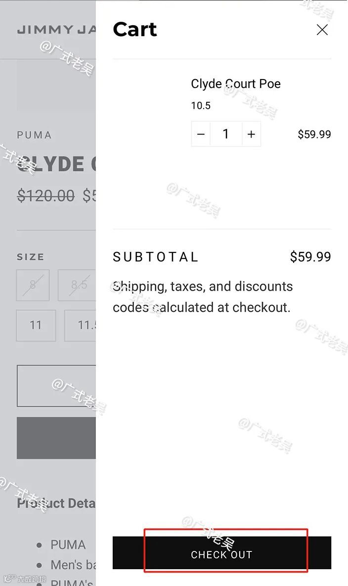Decrease quantity with the minus button
The height and width of the screenshot is (586, 348).
pos(201,134)
